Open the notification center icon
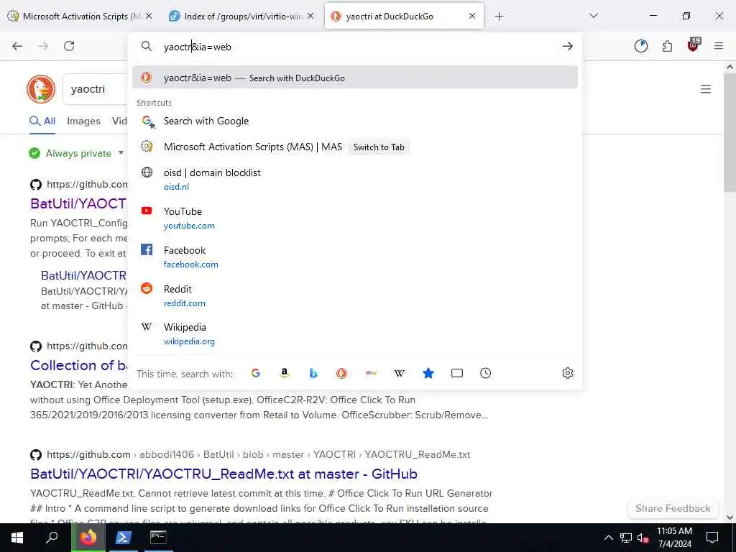The height and width of the screenshot is (552, 736). (712, 538)
